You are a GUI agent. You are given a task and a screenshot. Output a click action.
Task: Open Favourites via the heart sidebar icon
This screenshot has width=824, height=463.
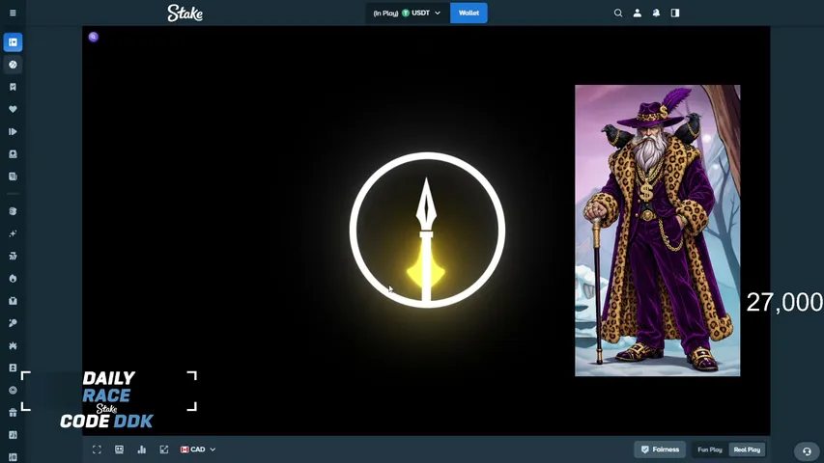point(13,109)
